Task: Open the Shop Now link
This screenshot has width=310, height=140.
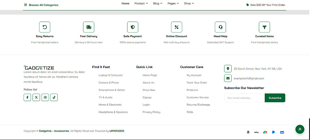Action: tap(149, 90)
